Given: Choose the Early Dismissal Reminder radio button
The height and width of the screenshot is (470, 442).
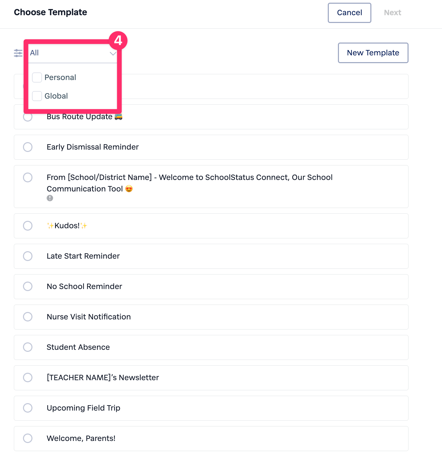Looking at the screenshot, I should coord(28,147).
